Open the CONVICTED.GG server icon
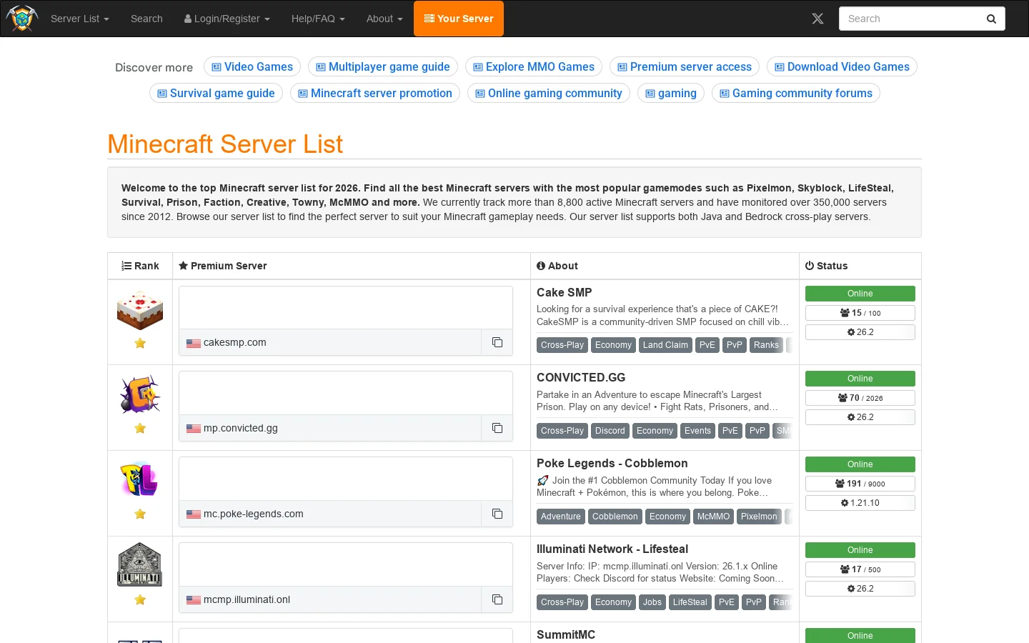 tap(140, 394)
